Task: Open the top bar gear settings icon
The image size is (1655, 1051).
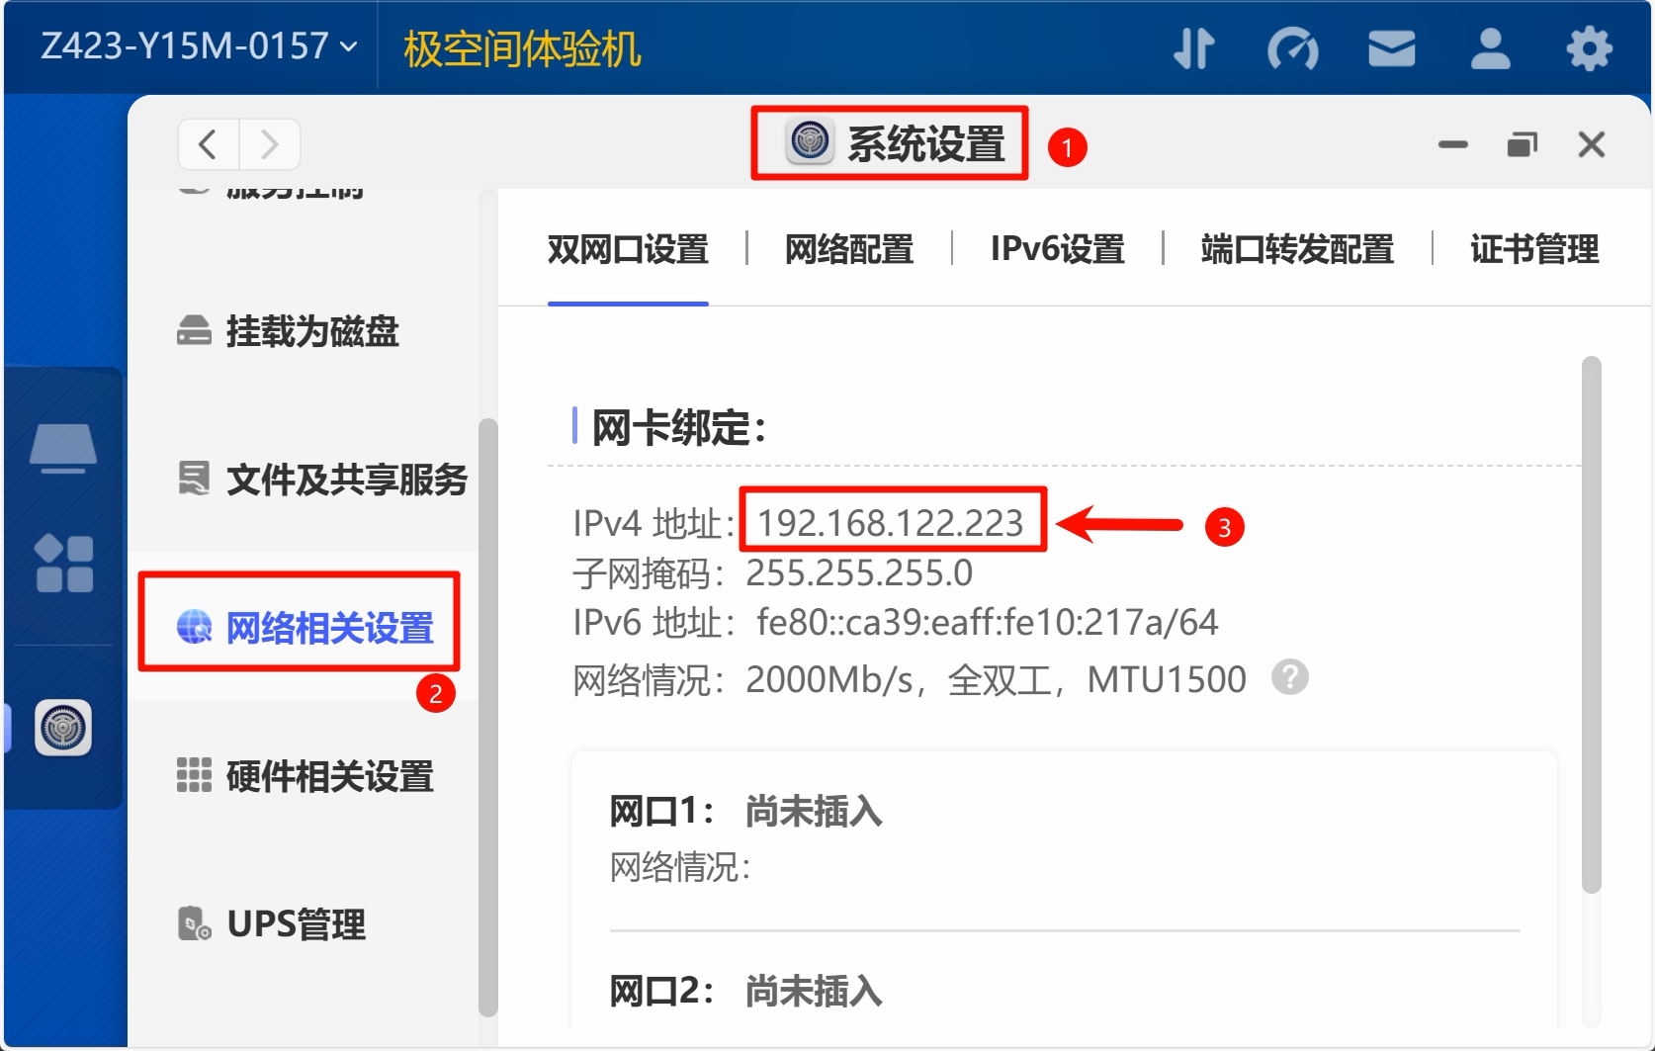Action: pyautogui.click(x=1590, y=48)
